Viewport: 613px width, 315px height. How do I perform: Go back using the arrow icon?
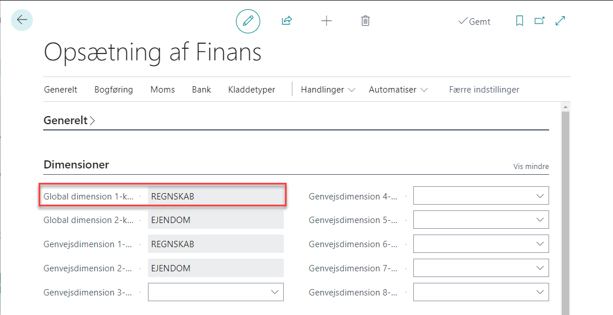click(22, 20)
